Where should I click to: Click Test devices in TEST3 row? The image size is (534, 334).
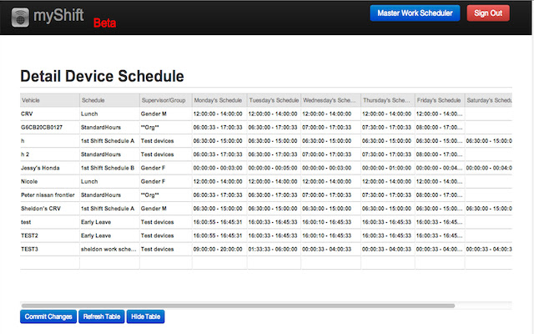166,249
